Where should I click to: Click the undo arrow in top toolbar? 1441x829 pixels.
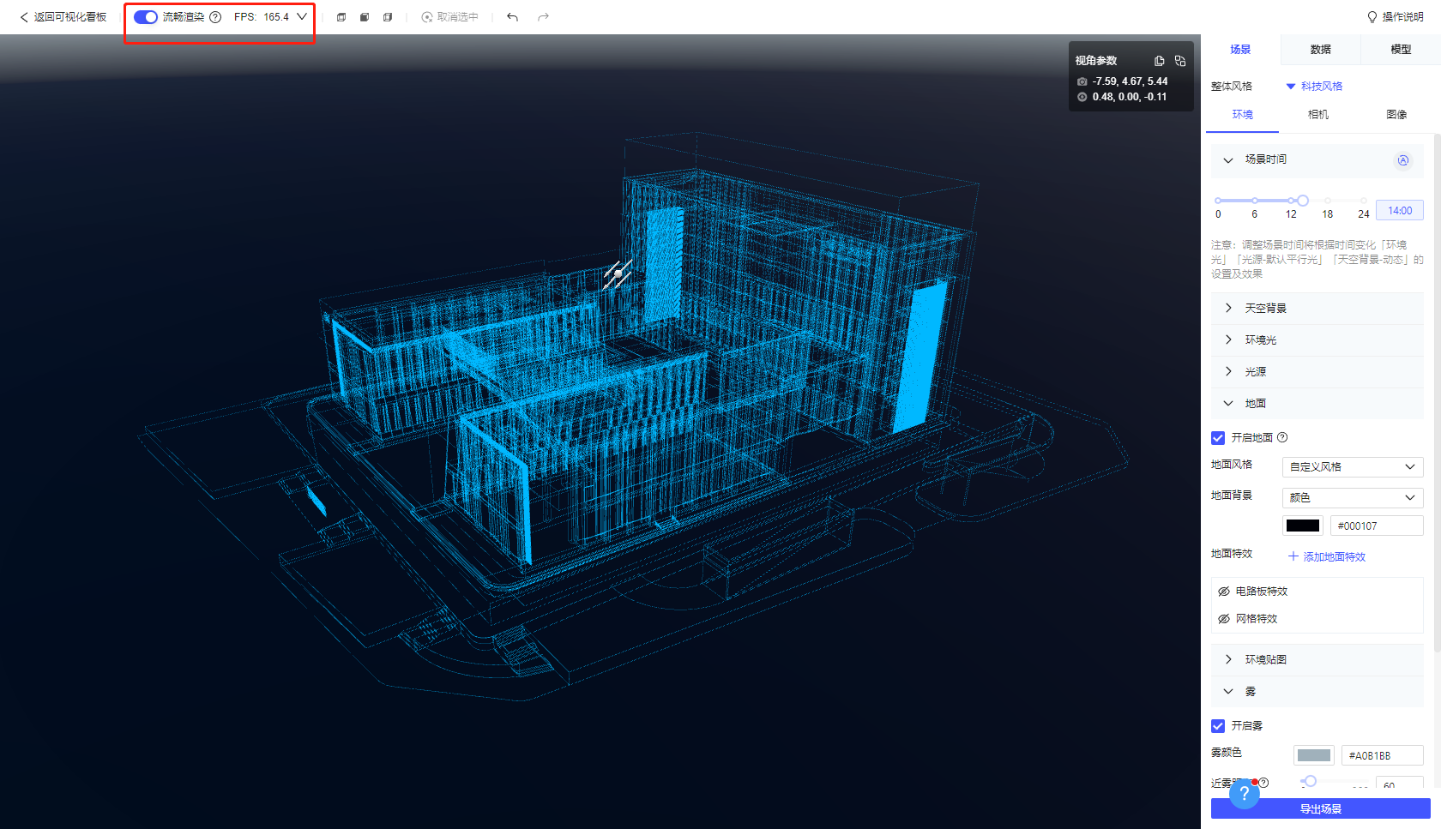pos(512,17)
